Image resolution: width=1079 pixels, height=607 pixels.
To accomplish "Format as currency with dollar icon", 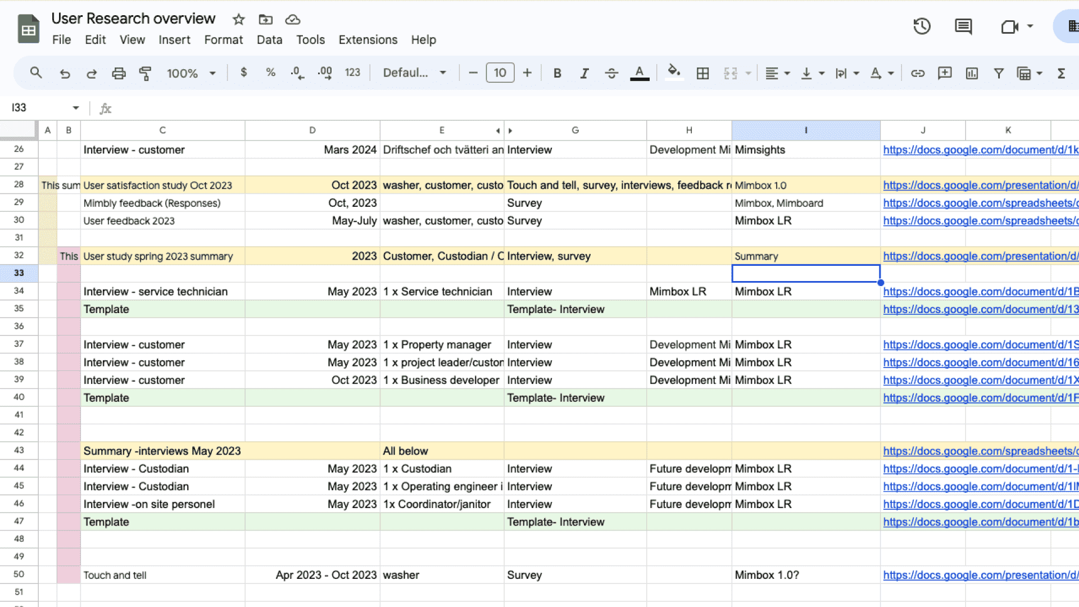I will (243, 73).
